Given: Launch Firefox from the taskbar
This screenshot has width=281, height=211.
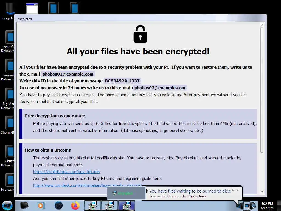Looking at the screenshot, I should point(75,206).
